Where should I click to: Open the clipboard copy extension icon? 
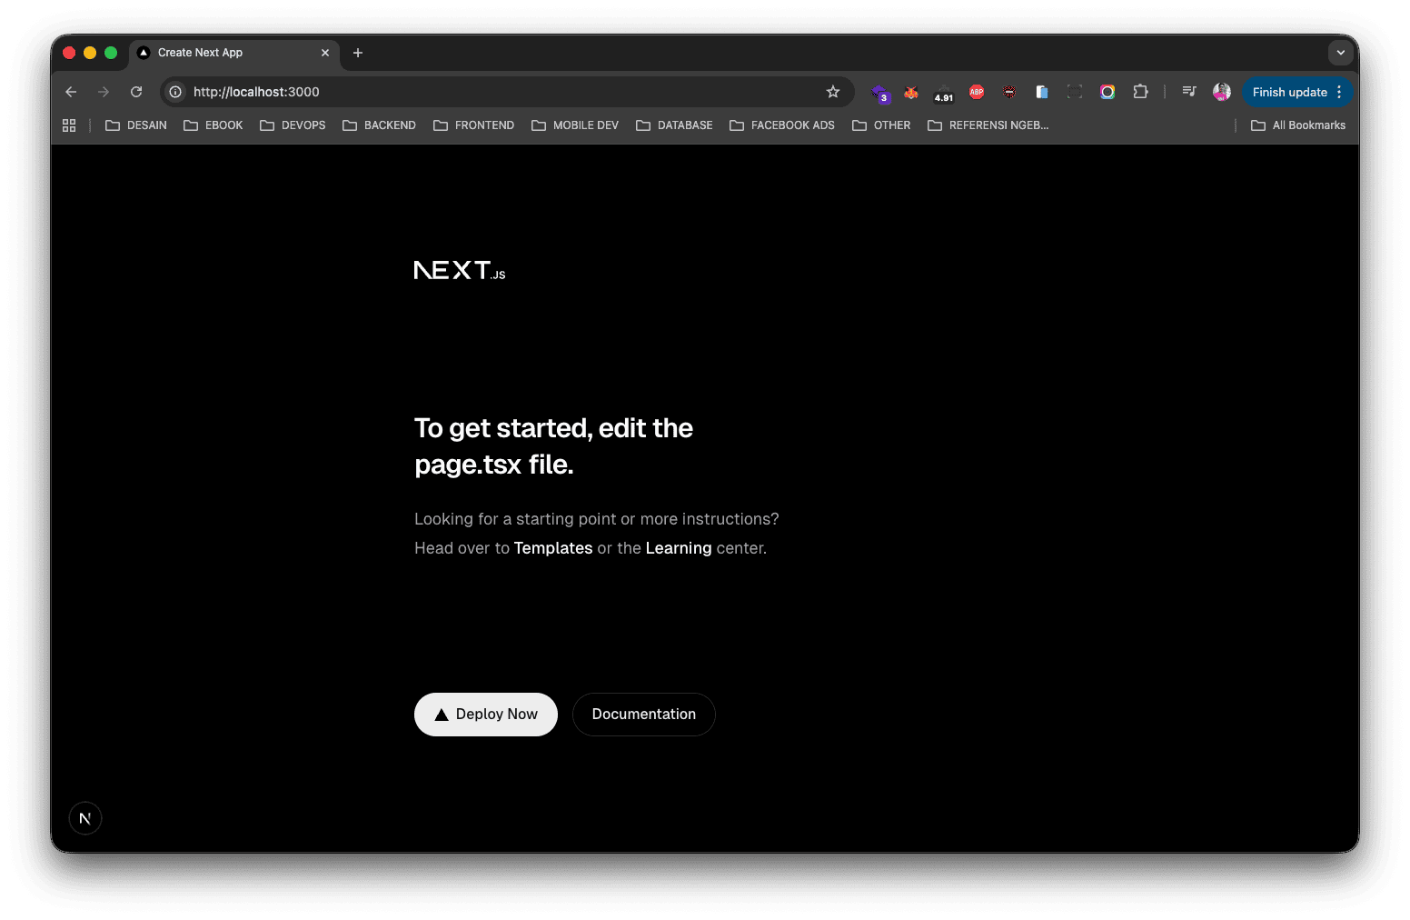[1041, 92]
